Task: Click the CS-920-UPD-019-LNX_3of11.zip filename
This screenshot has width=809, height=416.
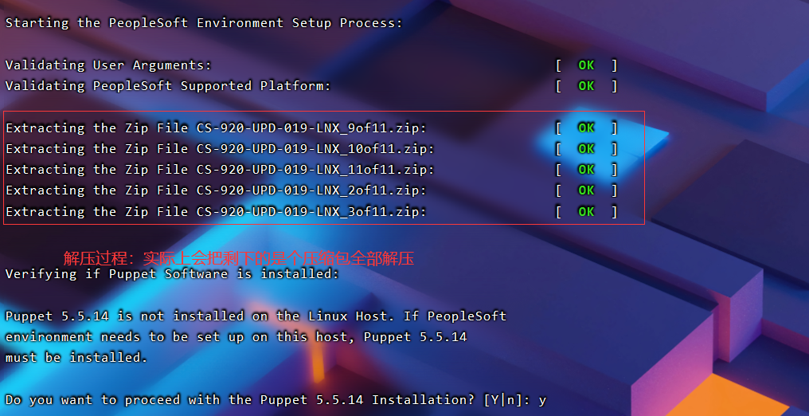Action: (311, 212)
